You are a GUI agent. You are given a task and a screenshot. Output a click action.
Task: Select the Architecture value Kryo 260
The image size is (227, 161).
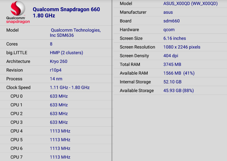pyautogui.click(x=59, y=61)
